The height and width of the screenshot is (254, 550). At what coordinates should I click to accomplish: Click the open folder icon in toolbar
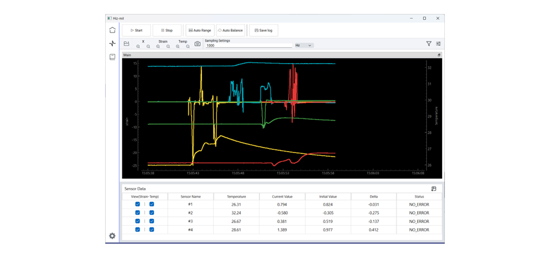[x=126, y=44]
